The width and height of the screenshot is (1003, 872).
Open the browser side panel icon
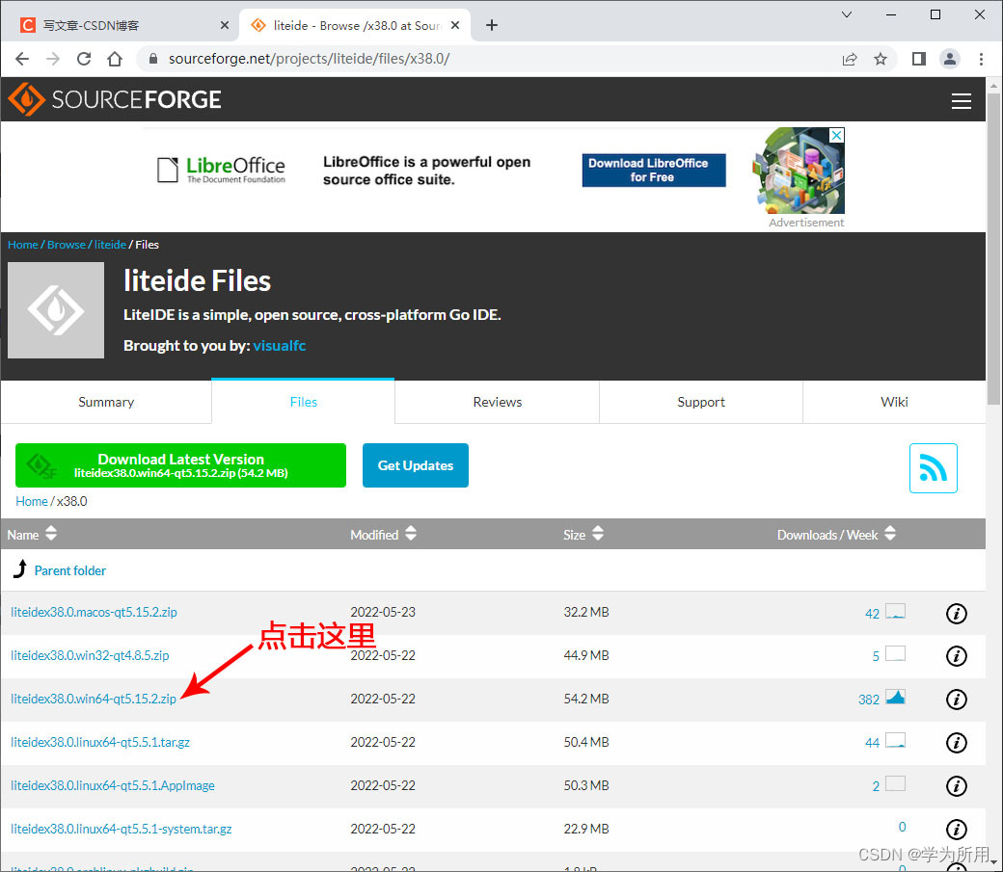pyautogui.click(x=919, y=60)
